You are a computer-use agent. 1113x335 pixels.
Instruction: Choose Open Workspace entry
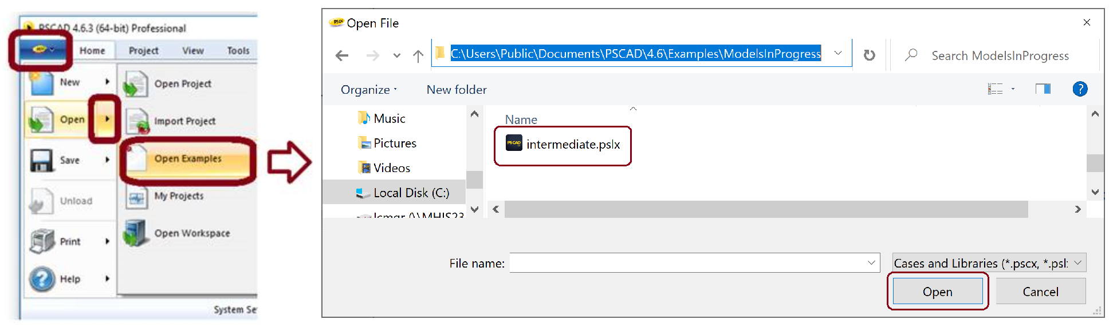[192, 233]
